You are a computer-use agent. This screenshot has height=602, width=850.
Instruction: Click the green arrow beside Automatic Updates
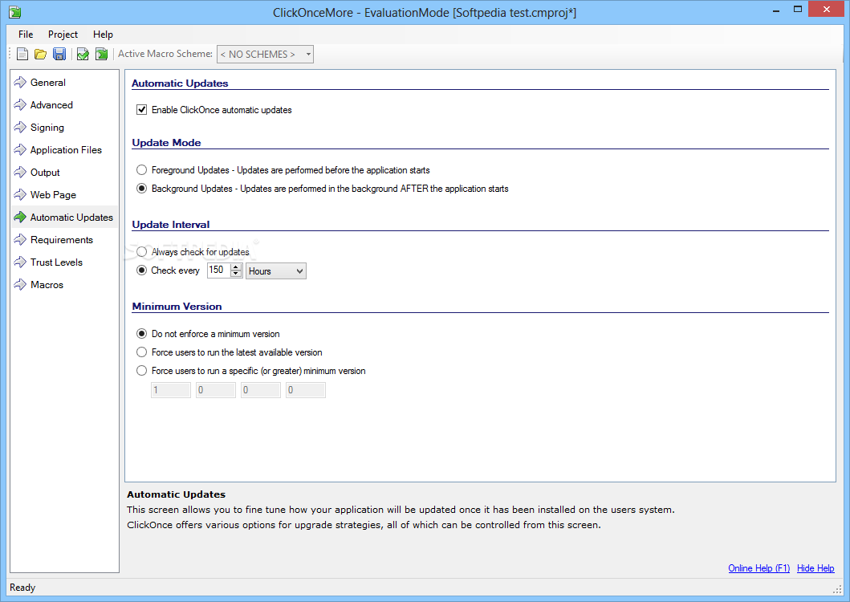click(x=20, y=217)
